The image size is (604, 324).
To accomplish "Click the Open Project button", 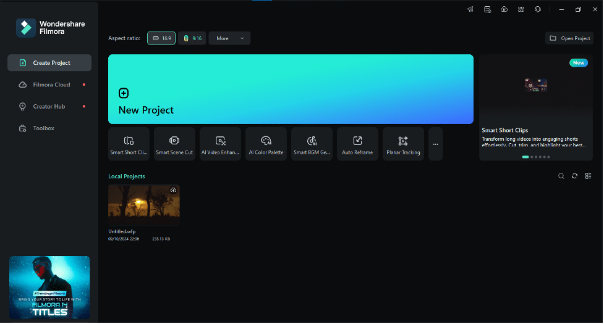I will 569,38.
